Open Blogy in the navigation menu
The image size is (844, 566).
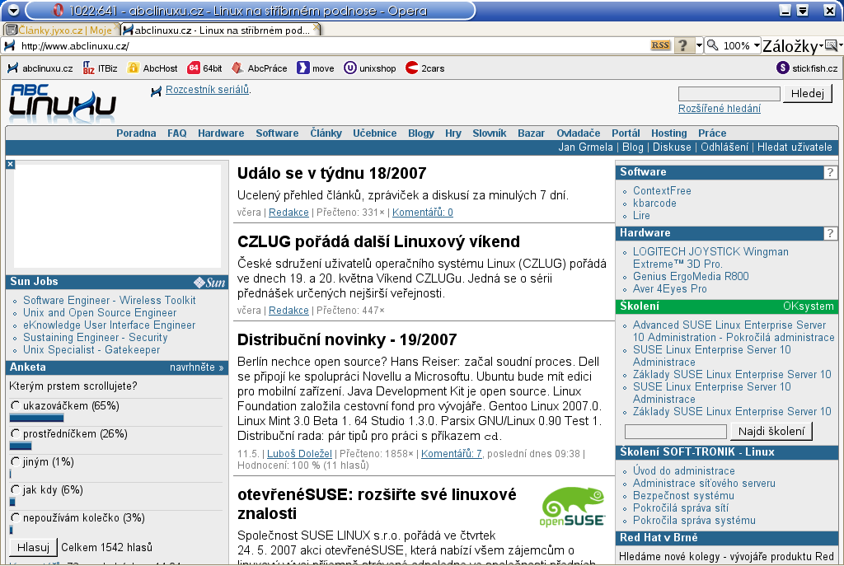[421, 133]
